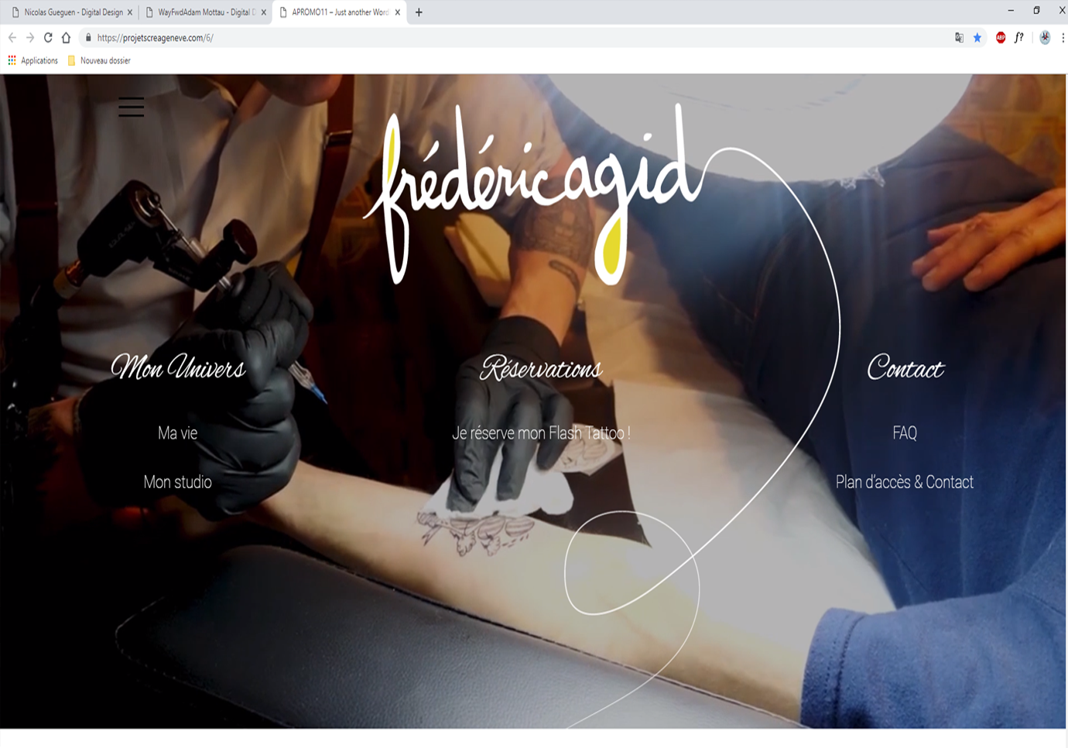
Task: Reload the page with the refresh button
Action: coord(48,38)
